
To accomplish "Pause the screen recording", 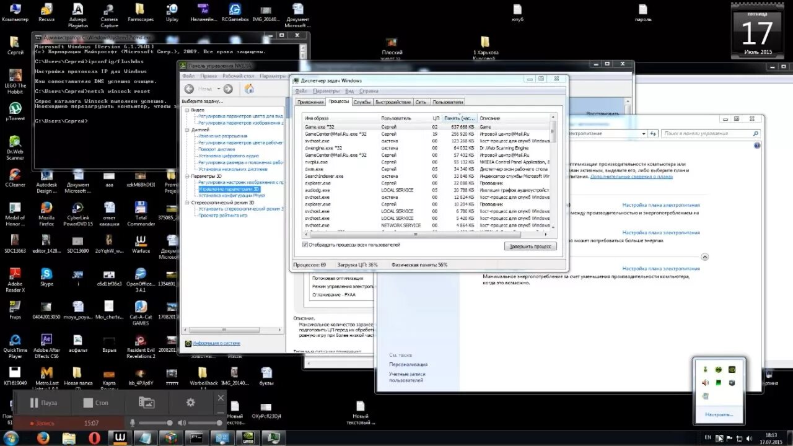I will click(x=43, y=403).
